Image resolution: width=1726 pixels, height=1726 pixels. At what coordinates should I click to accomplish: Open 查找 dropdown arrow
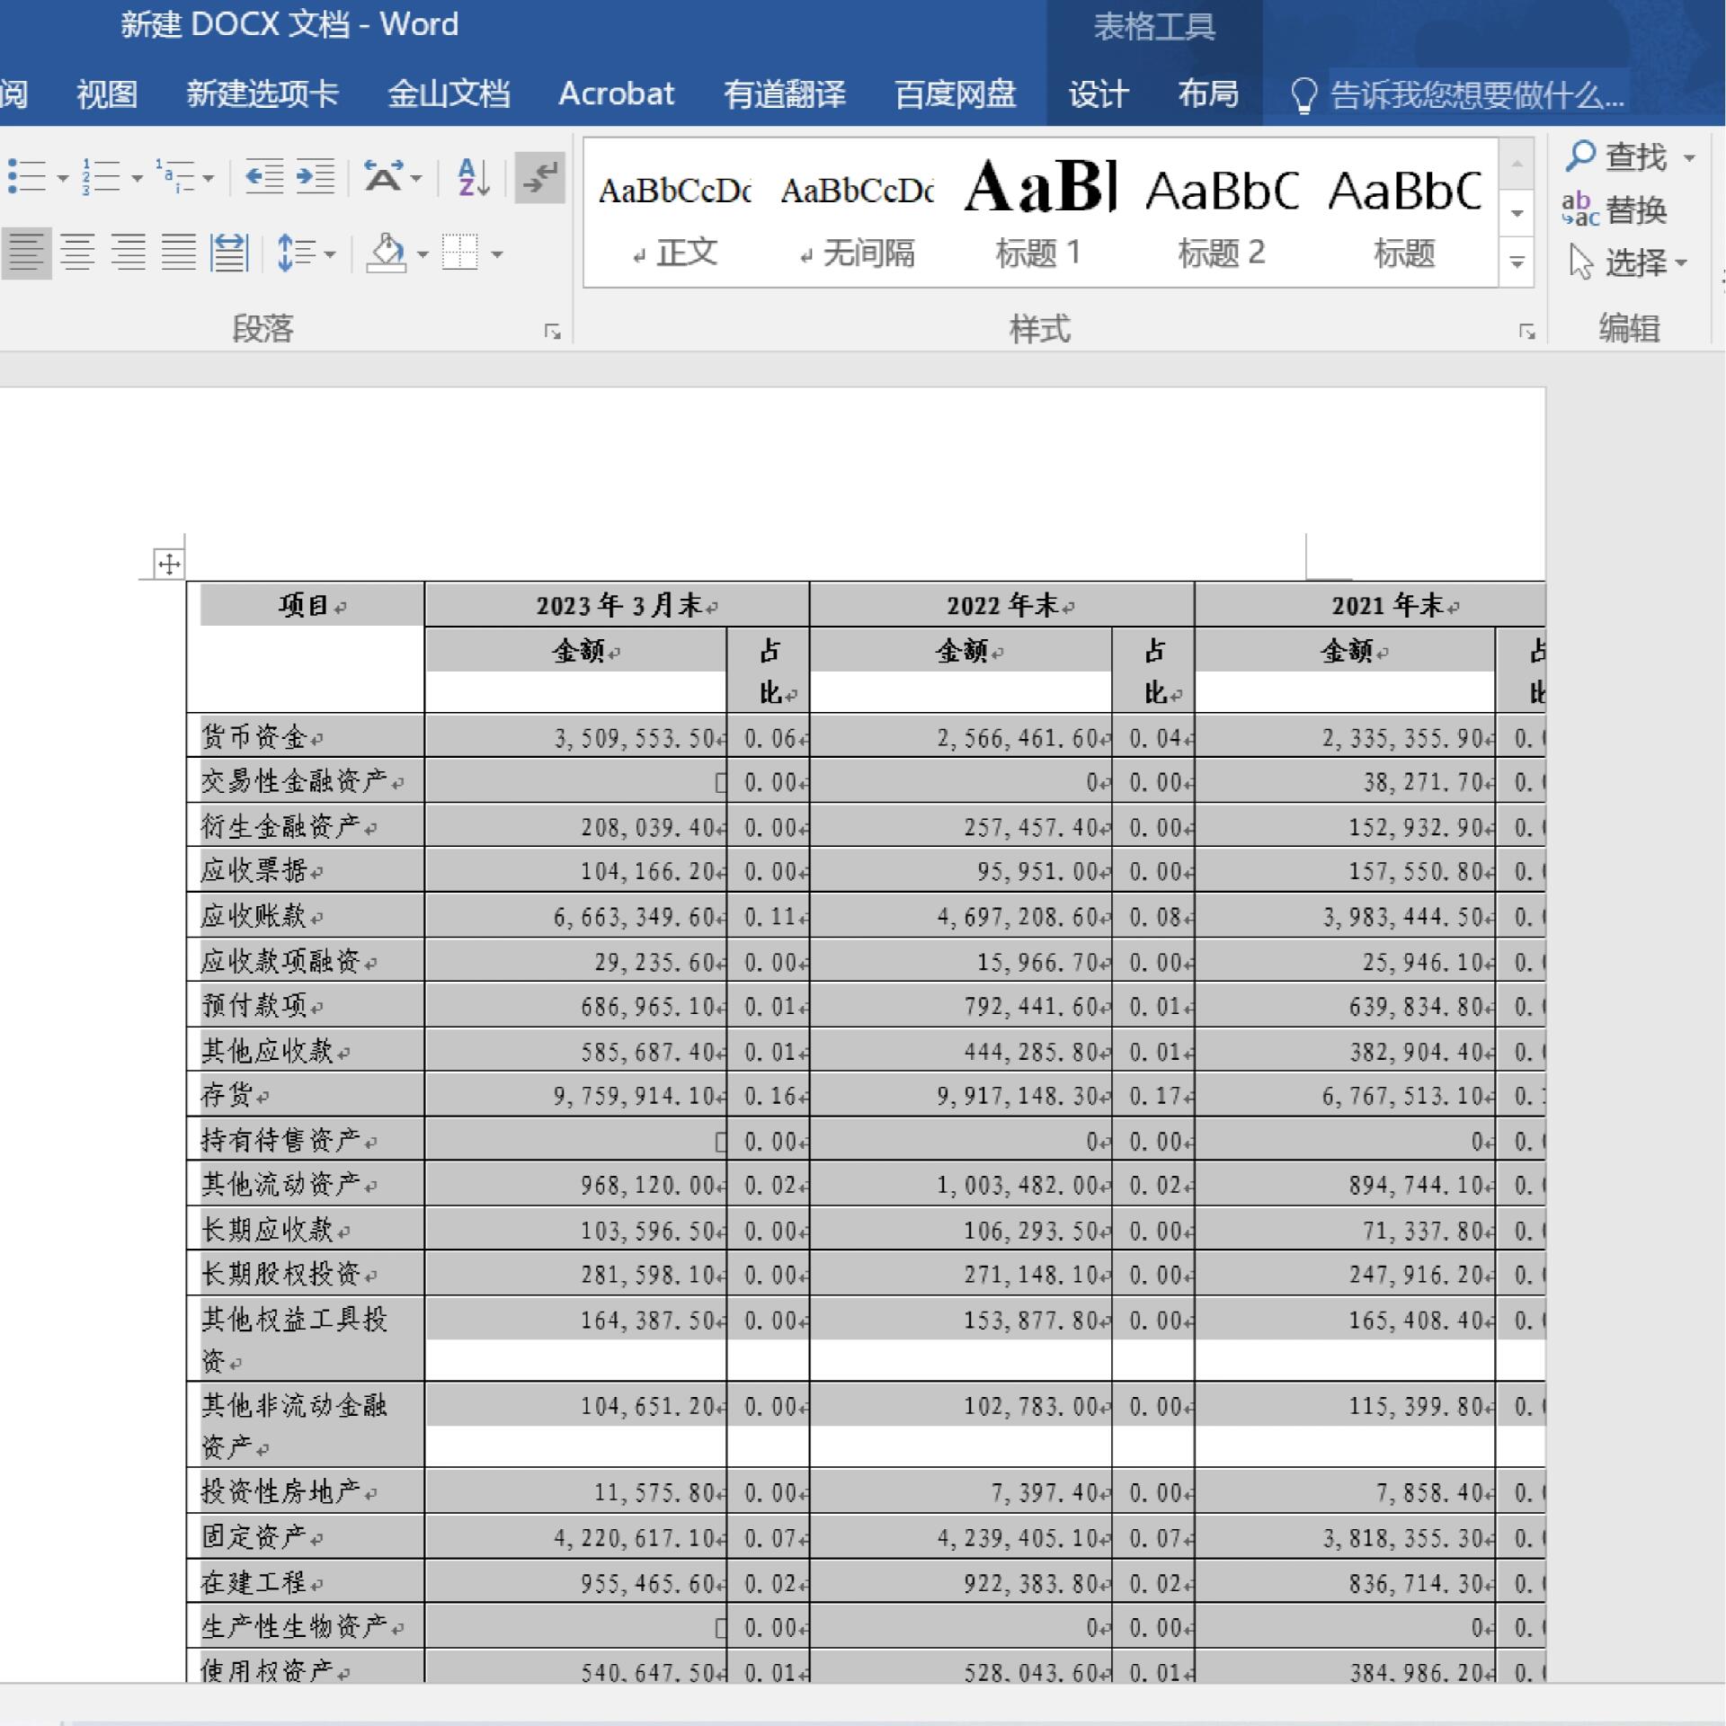tap(1689, 158)
